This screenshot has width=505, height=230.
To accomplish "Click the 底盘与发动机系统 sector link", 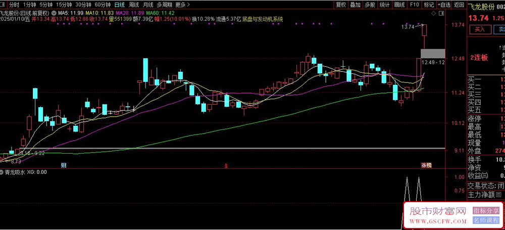I will [x=263, y=19].
